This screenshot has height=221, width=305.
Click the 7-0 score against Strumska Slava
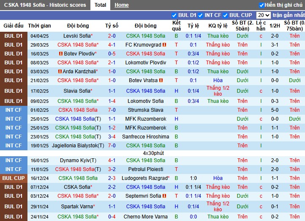tap(112, 110)
